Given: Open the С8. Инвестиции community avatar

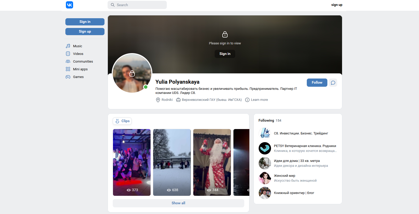Looking at the screenshot, I should (265, 133).
